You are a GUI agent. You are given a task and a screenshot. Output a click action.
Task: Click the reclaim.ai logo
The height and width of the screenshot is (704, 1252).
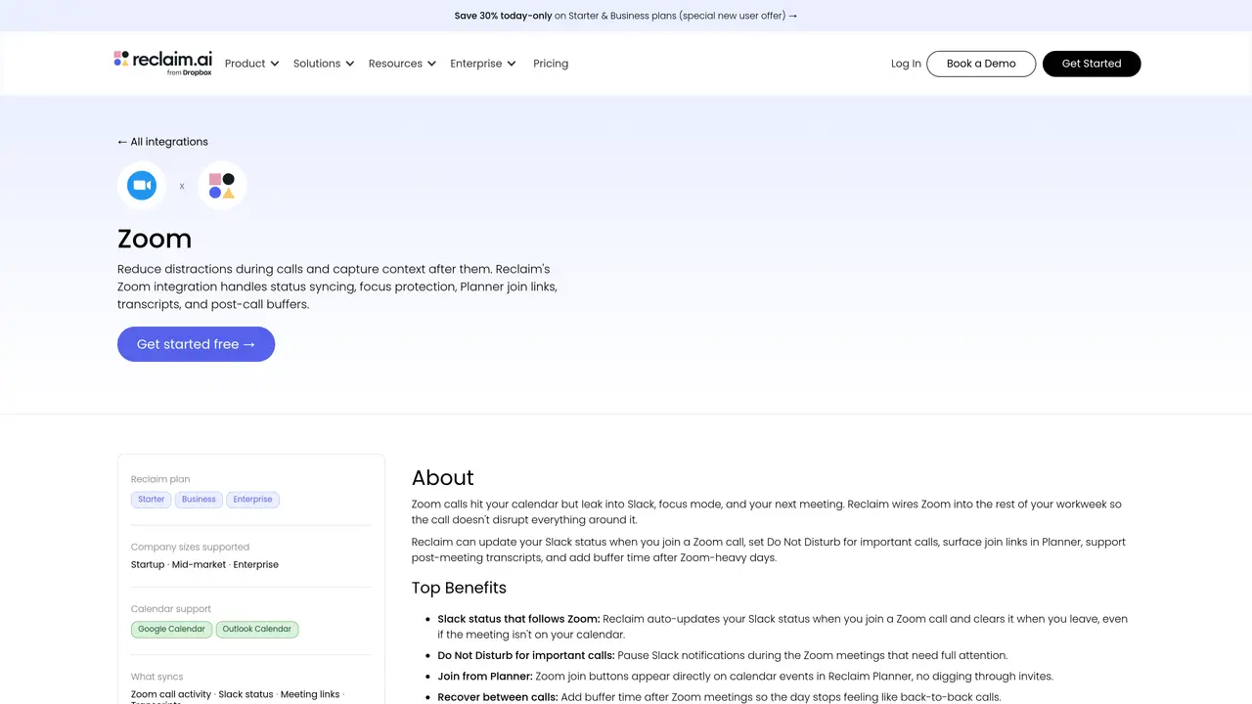[x=162, y=63]
